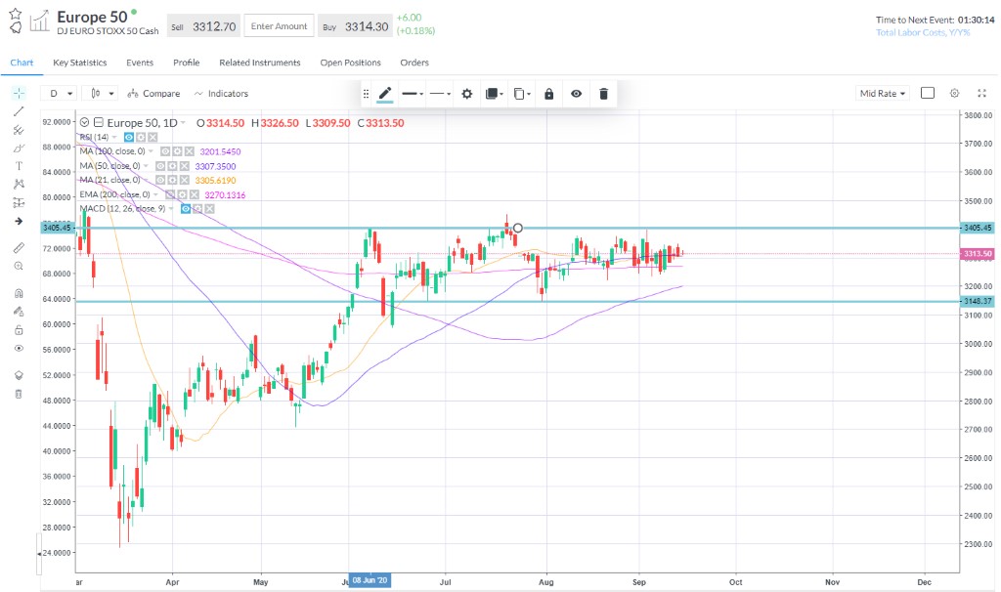Expand the Mid Rate dropdown
The height and width of the screenshot is (592, 1001).
(x=882, y=94)
